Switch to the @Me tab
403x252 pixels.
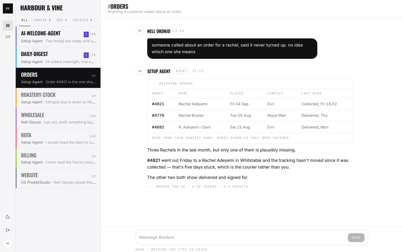[x=62, y=20]
